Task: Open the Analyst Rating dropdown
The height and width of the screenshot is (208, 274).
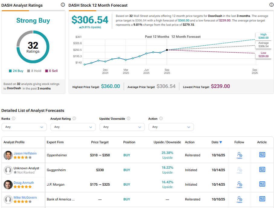Action: coord(73,127)
